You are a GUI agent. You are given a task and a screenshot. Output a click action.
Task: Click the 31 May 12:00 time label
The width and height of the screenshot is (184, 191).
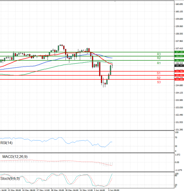[x=86, y=190]
